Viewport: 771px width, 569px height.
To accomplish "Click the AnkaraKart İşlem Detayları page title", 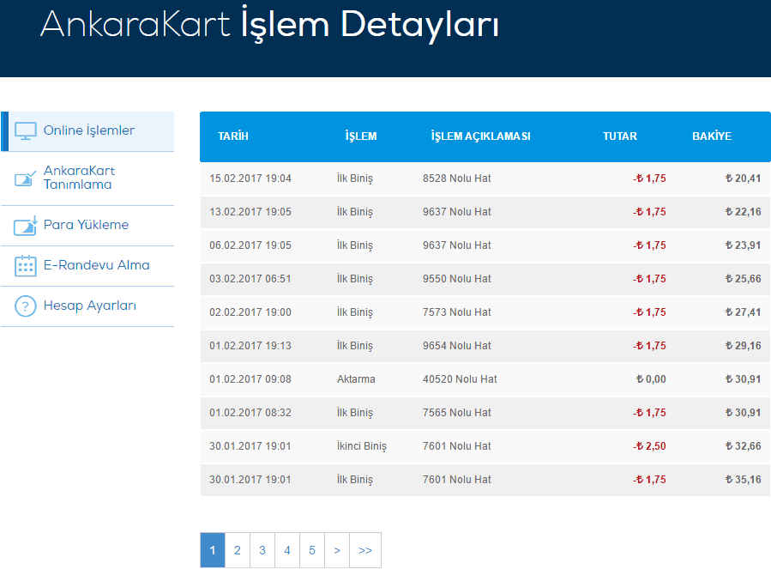I will pyautogui.click(x=269, y=24).
